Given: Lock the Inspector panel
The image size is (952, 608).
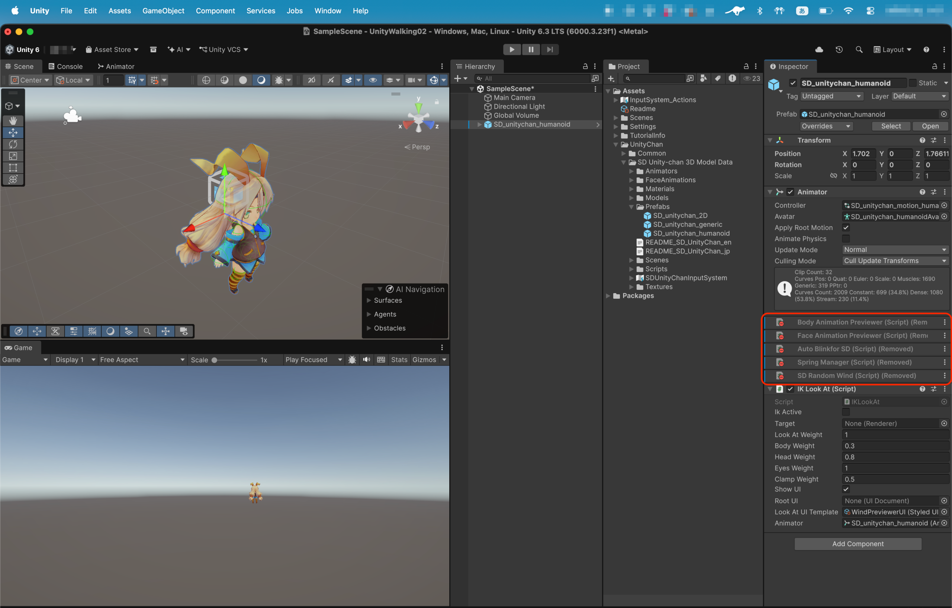Looking at the screenshot, I should pyautogui.click(x=935, y=67).
